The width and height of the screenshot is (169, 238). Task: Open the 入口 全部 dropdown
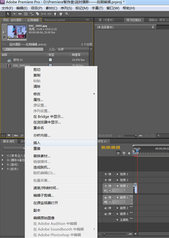point(73,49)
